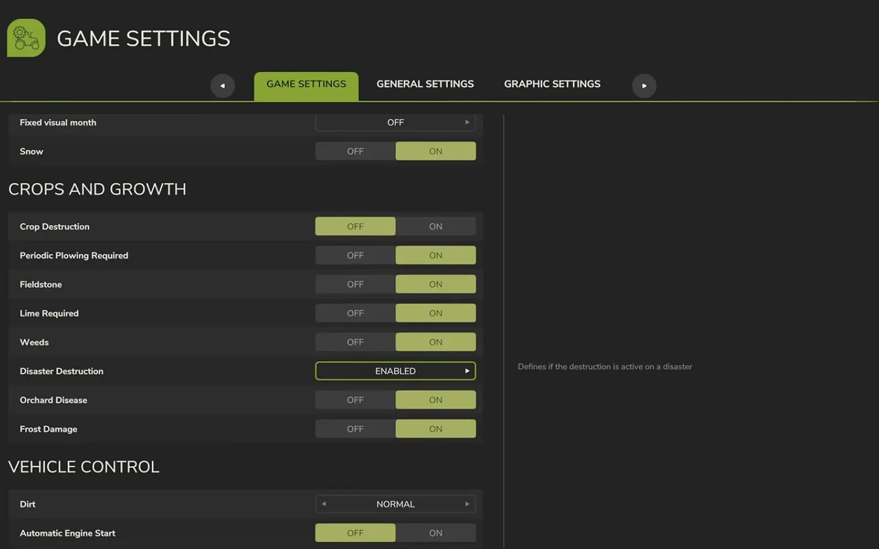Enable Weeds
Viewport: 879px width, 549px height.
click(436, 342)
